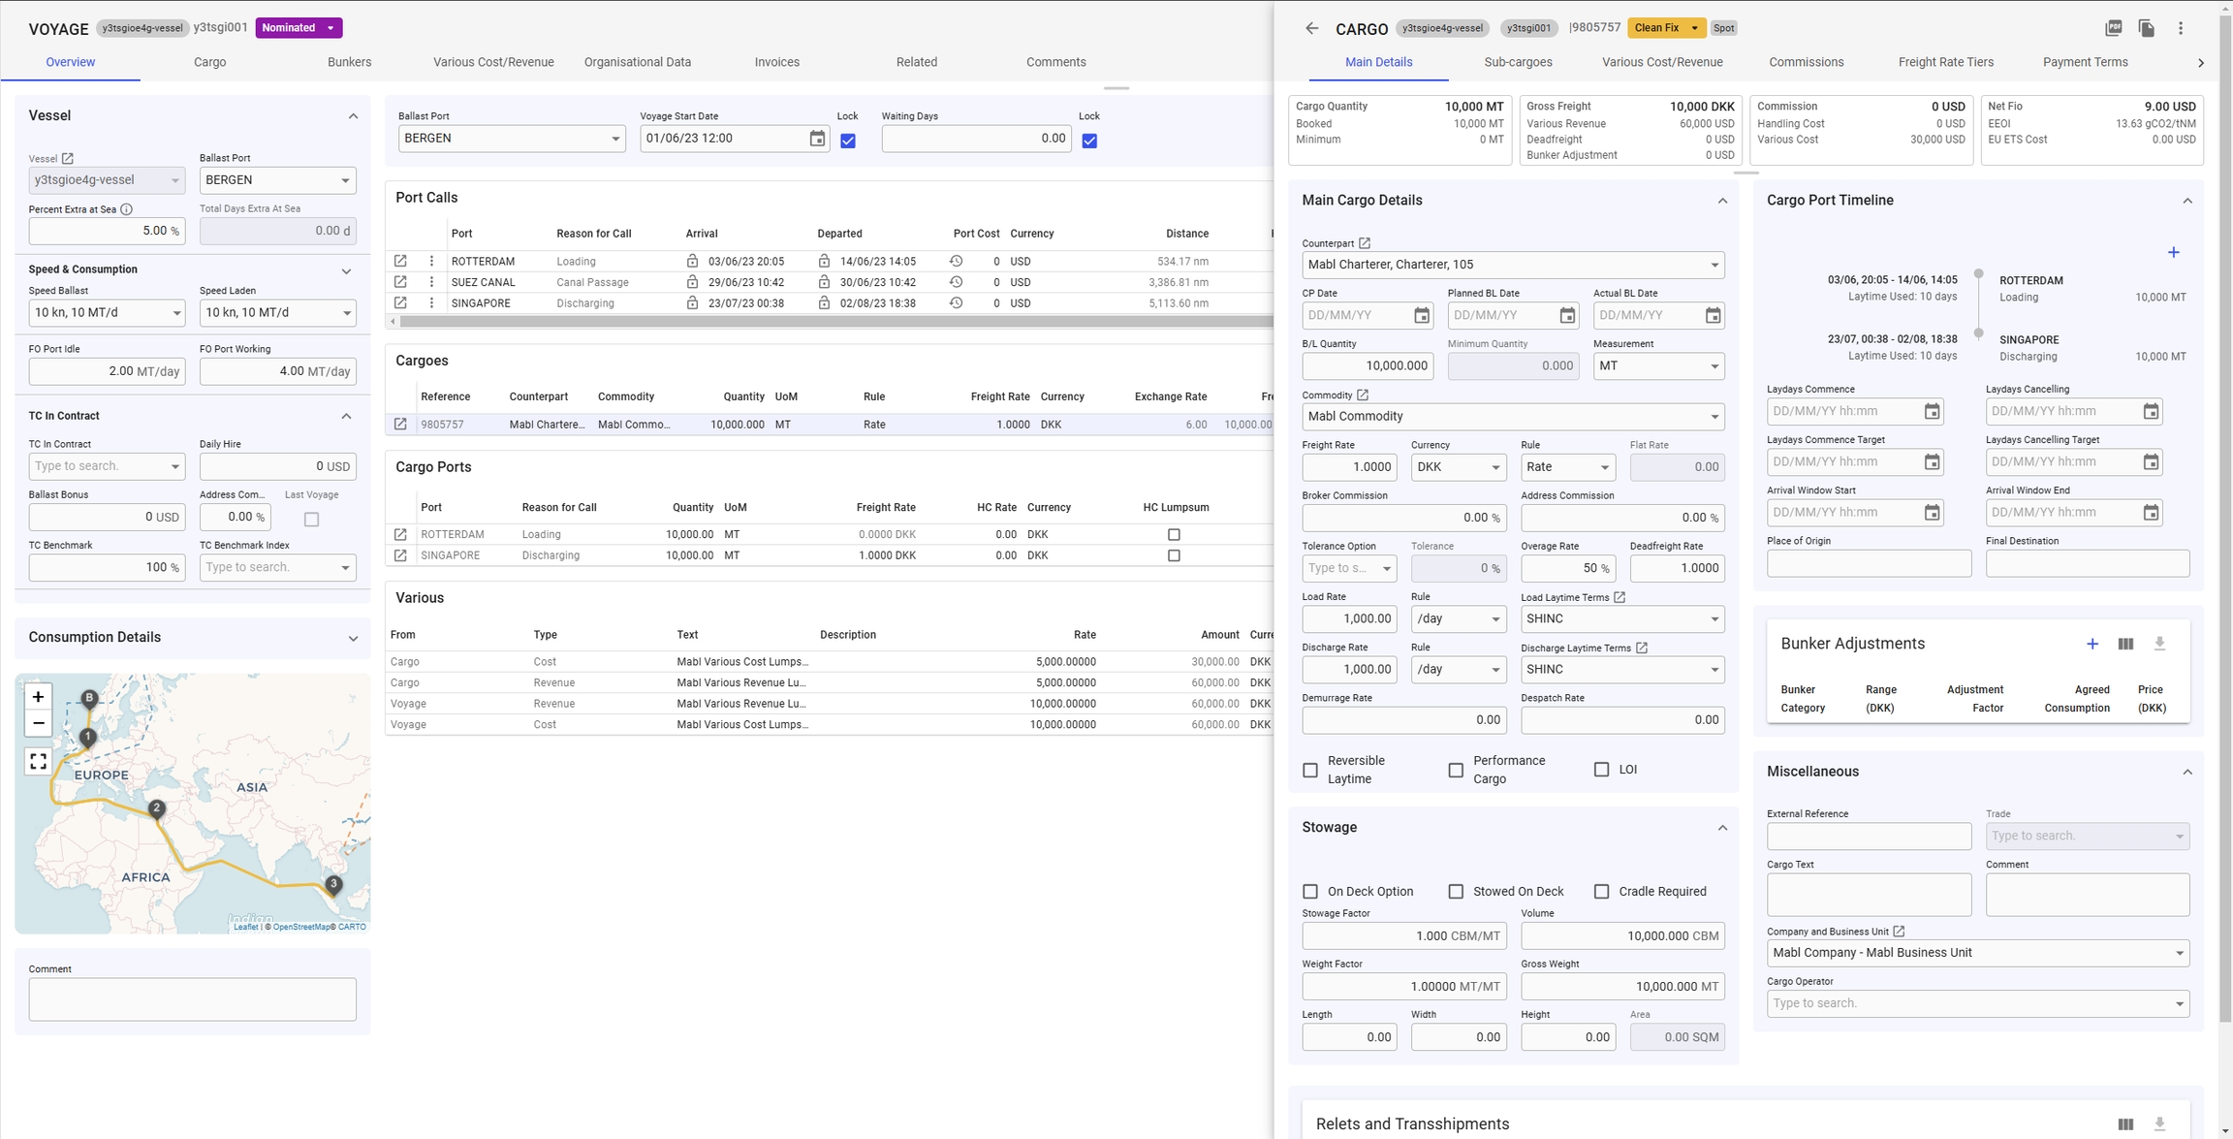This screenshot has height=1139, width=2233.
Task: Click the Demurrage Rate input field
Action: [x=1403, y=720]
